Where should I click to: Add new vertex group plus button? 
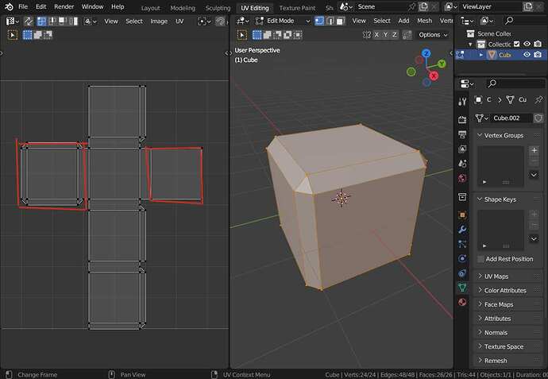tap(534, 151)
